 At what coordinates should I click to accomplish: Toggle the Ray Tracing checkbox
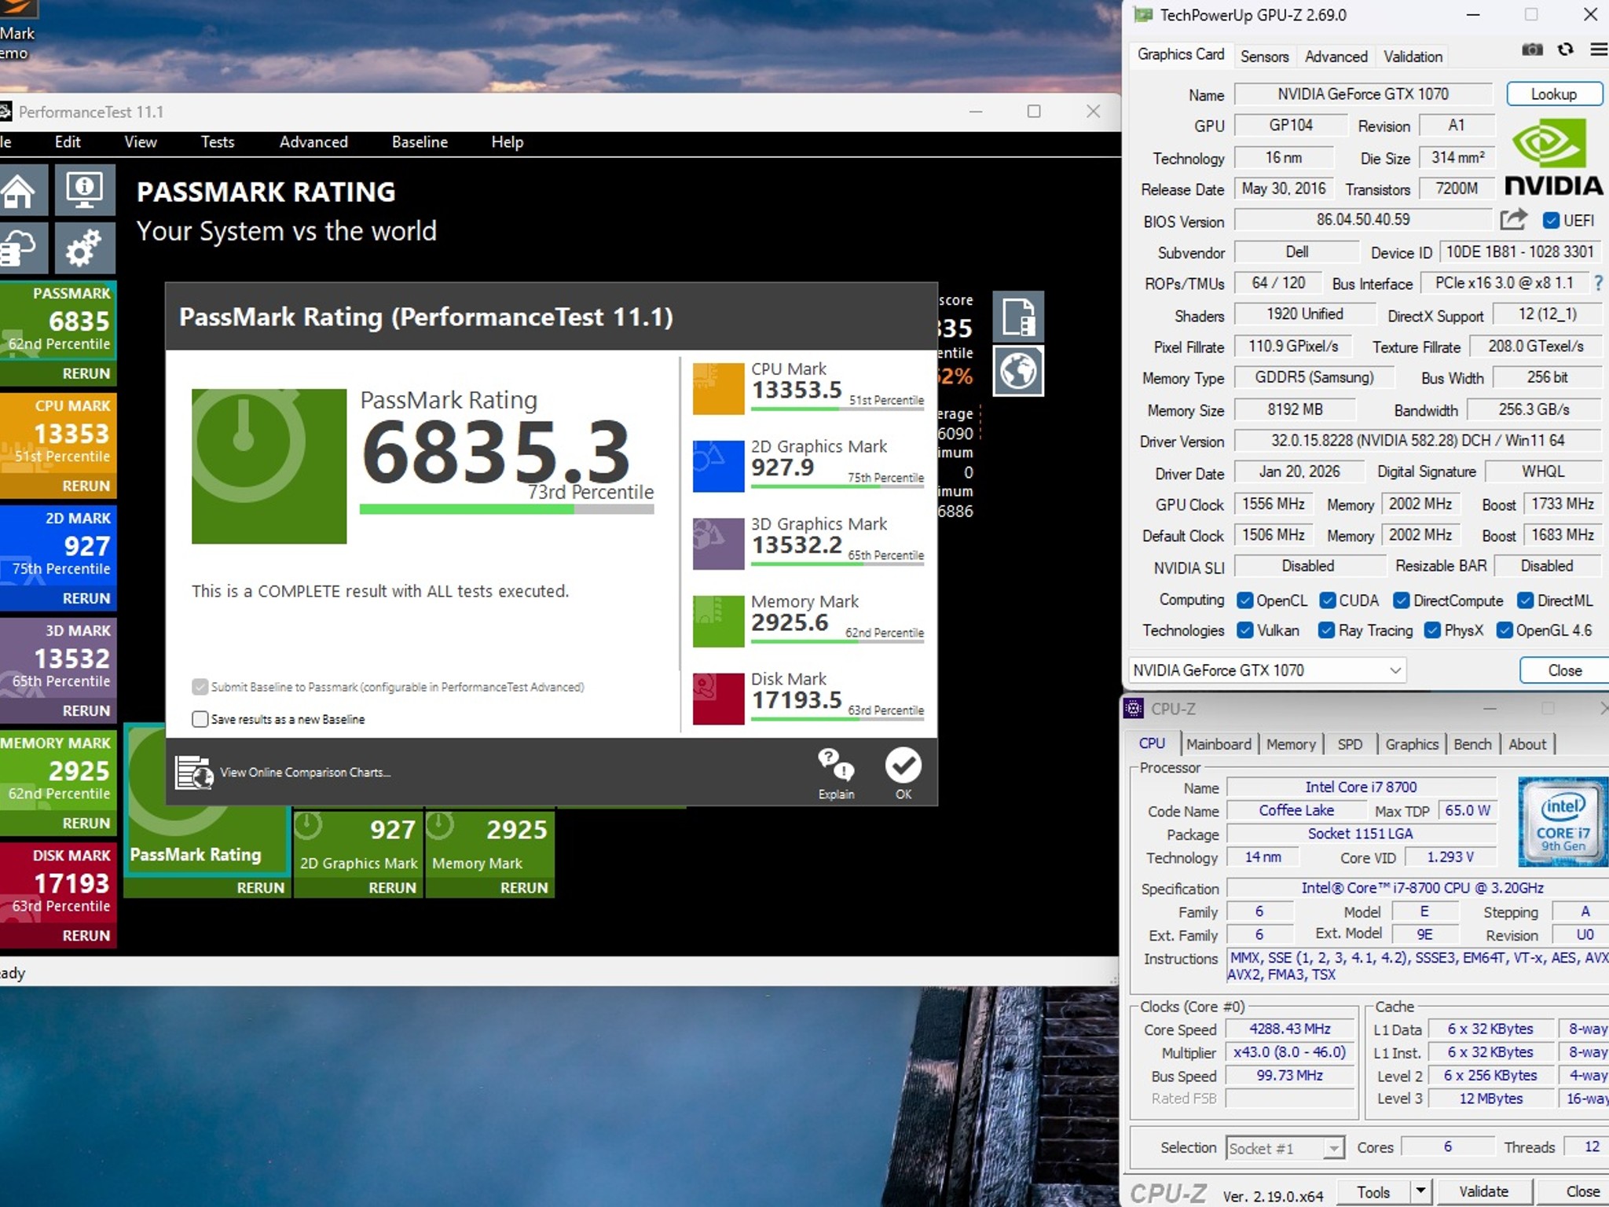pyautogui.click(x=1326, y=631)
